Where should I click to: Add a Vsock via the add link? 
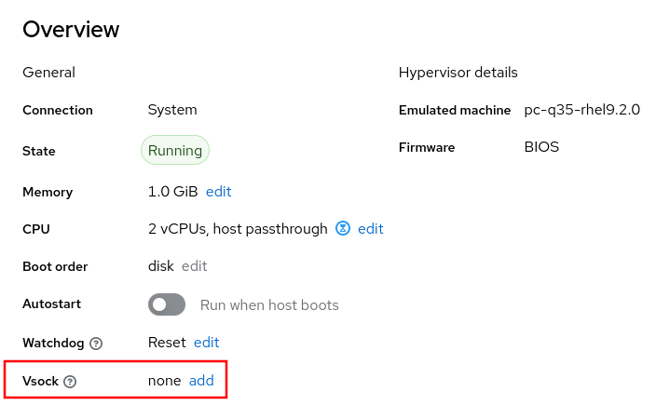tap(201, 381)
